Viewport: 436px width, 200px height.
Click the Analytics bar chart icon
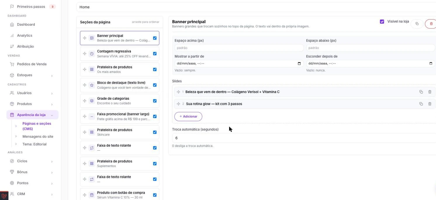point(12,36)
